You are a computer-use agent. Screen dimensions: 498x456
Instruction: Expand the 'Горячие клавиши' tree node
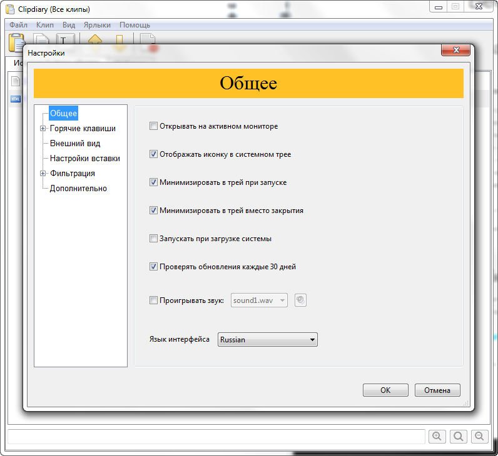[x=43, y=129]
